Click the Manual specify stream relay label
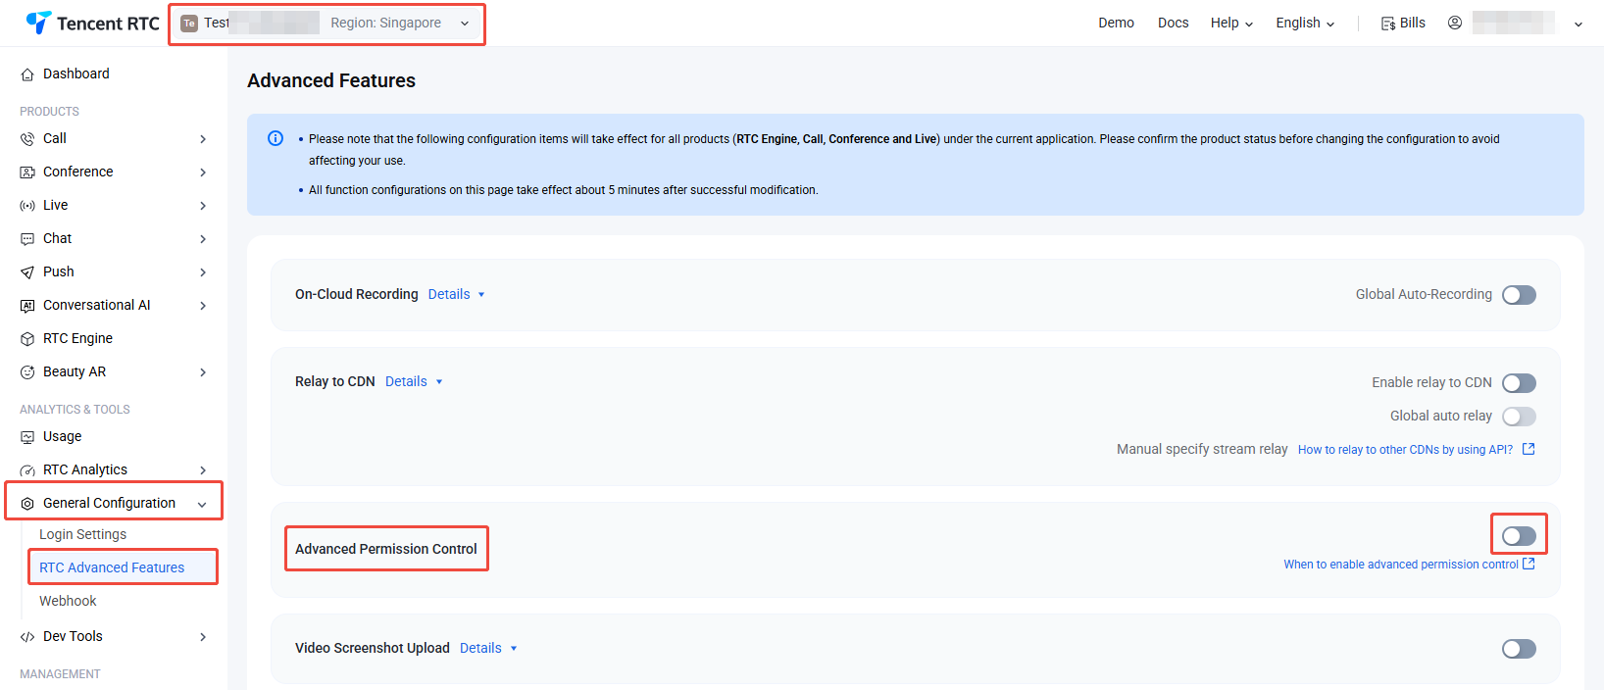This screenshot has height=690, width=1604. tap(1202, 449)
